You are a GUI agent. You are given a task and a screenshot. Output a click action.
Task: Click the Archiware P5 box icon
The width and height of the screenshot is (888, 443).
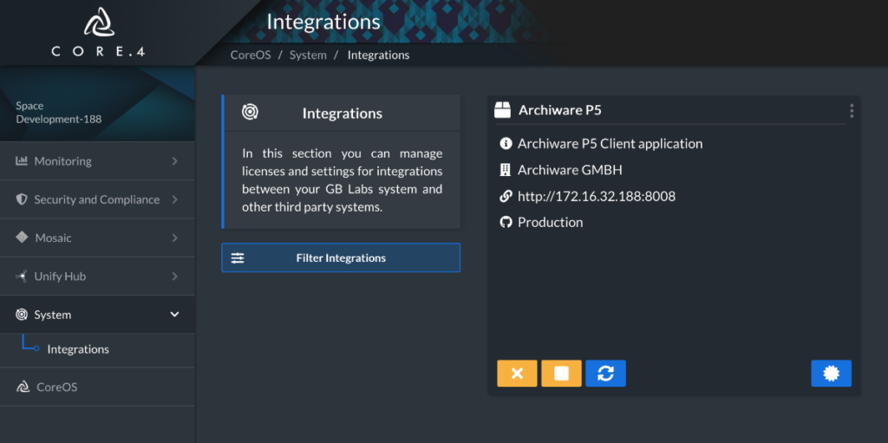coord(502,110)
